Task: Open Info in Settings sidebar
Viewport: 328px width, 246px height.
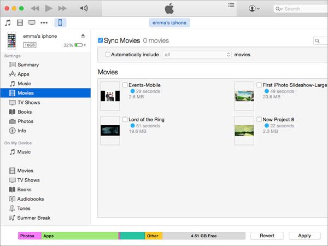Action: point(45,131)
